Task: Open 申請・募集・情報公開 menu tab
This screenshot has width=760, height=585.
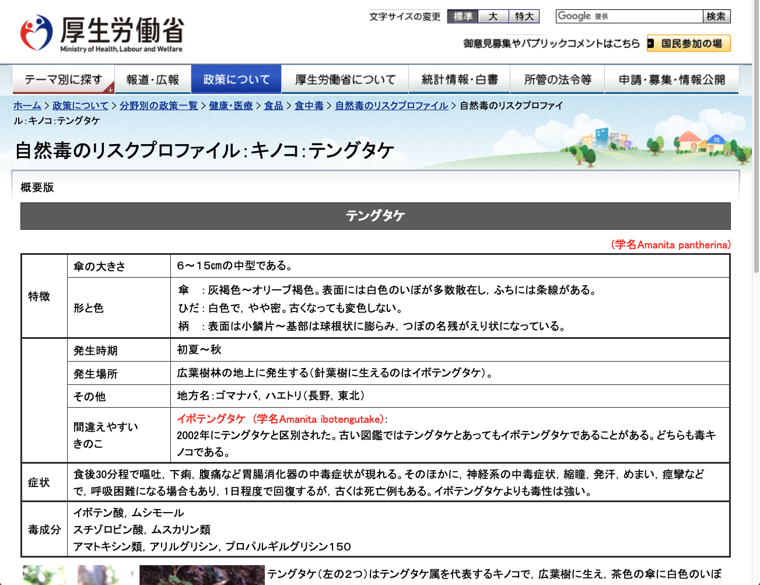Action: (671, 79)
